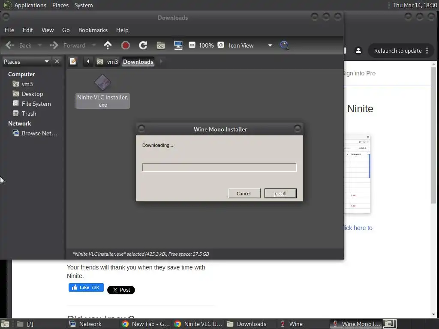
Task: Cancel the Wine Mono download
Action: pyautogui.click(x=244, y=193)
